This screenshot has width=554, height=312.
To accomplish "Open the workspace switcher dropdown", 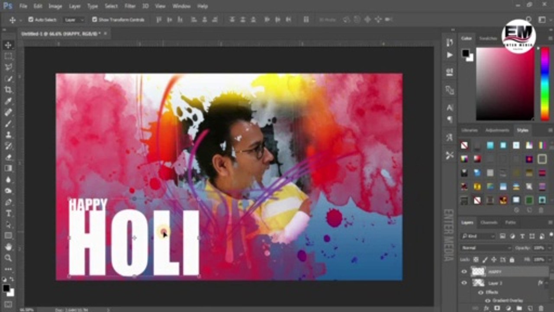I will tap(542, 19).
